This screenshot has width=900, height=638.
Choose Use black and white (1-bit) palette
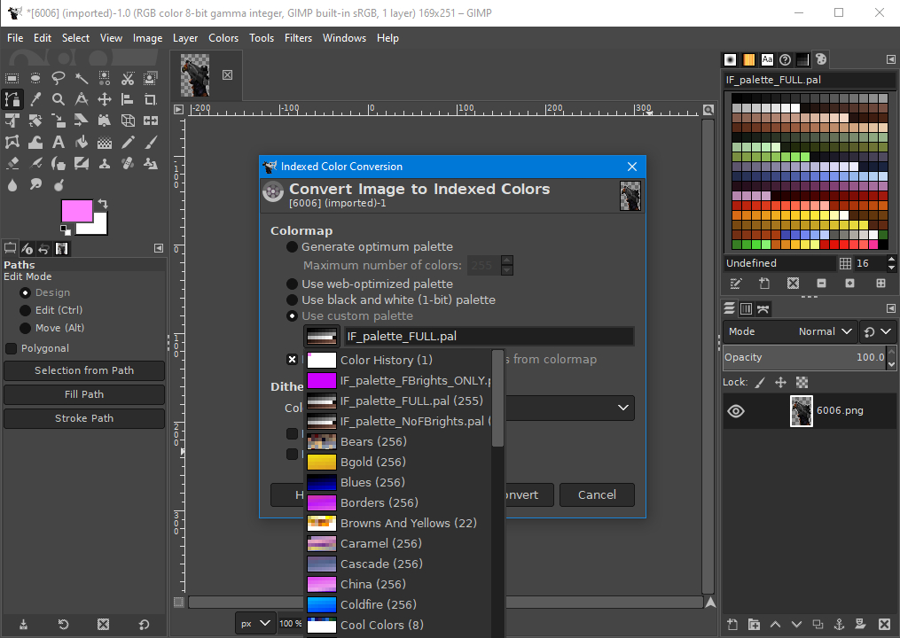pyautogui.click(x=292, y=300)
